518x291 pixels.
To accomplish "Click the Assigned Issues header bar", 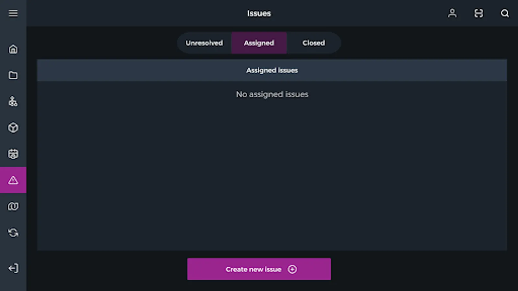I will [272, 70].
